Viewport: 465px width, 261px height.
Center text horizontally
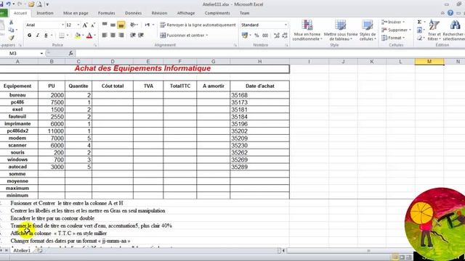(113, 36)
